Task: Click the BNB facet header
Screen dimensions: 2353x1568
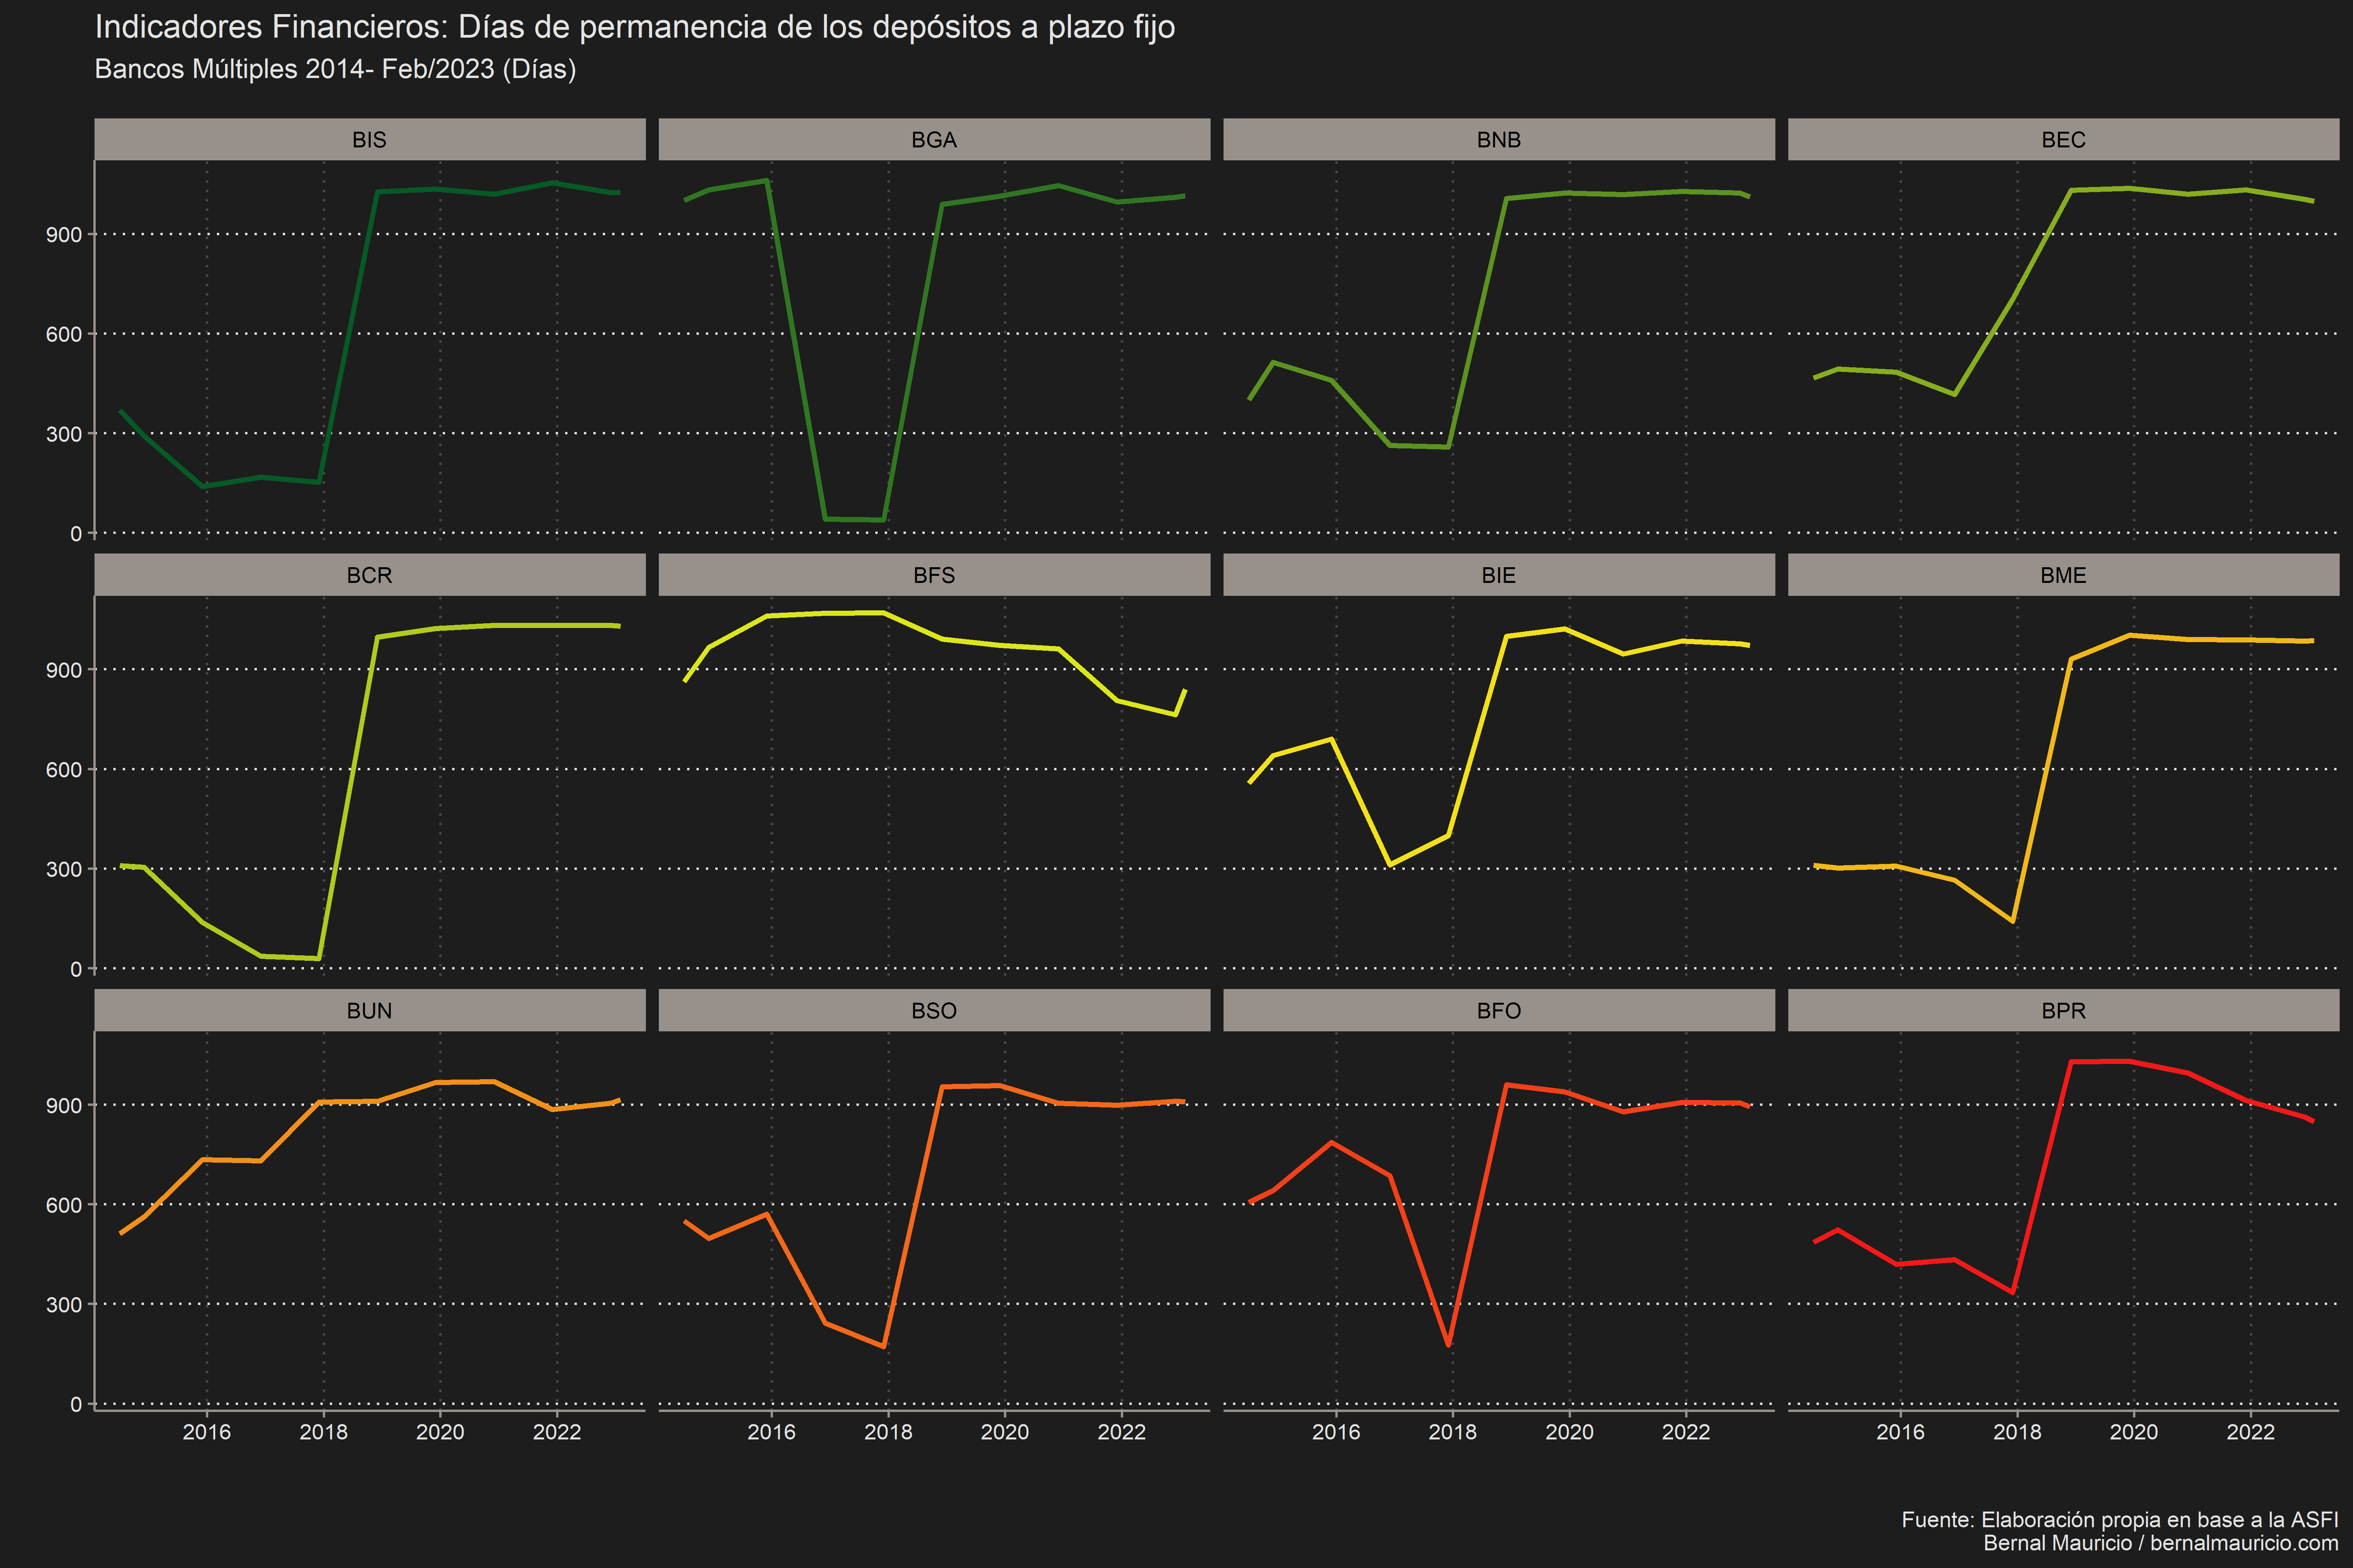Action: tap(1498, 139)
